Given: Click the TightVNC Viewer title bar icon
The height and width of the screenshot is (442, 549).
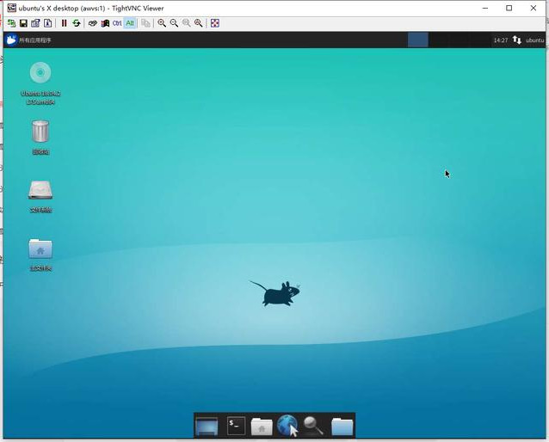Looking at the screenshot, I should [11, 8].
